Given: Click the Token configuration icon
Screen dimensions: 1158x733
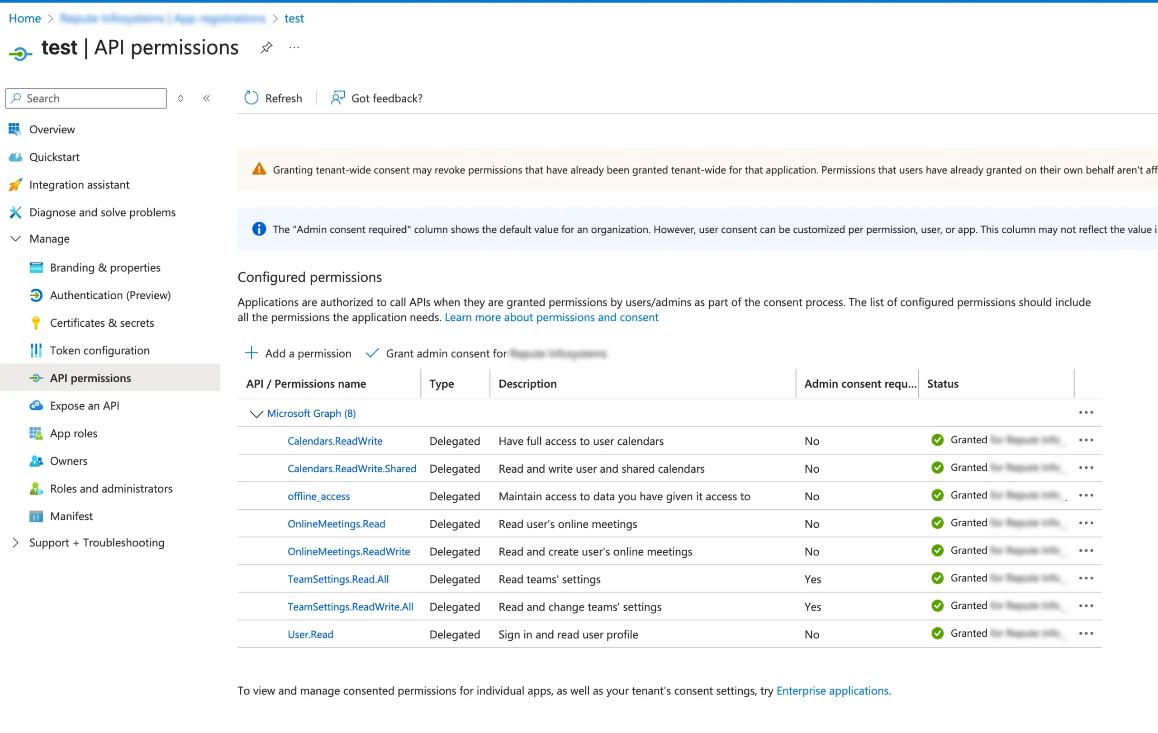Looking at the screenshot, I should tap(36, 351).
